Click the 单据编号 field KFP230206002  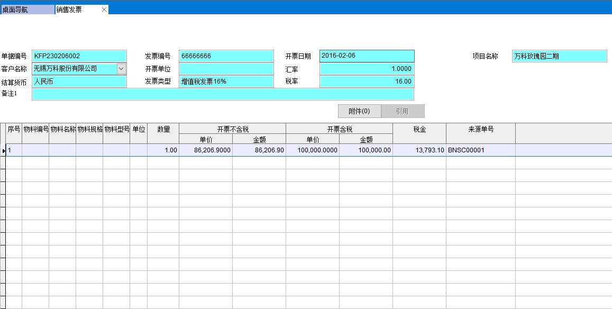pyautogui.click(x=79, y=56)
